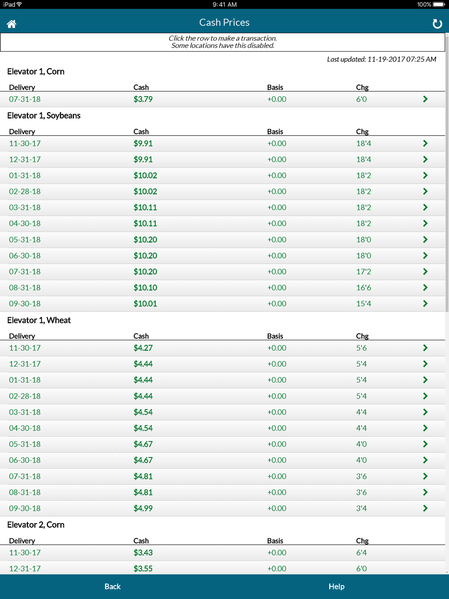449x599 pixels.
Task: Open chevron for Soybeans 02-28-18 row
Action: coord(425,192)
